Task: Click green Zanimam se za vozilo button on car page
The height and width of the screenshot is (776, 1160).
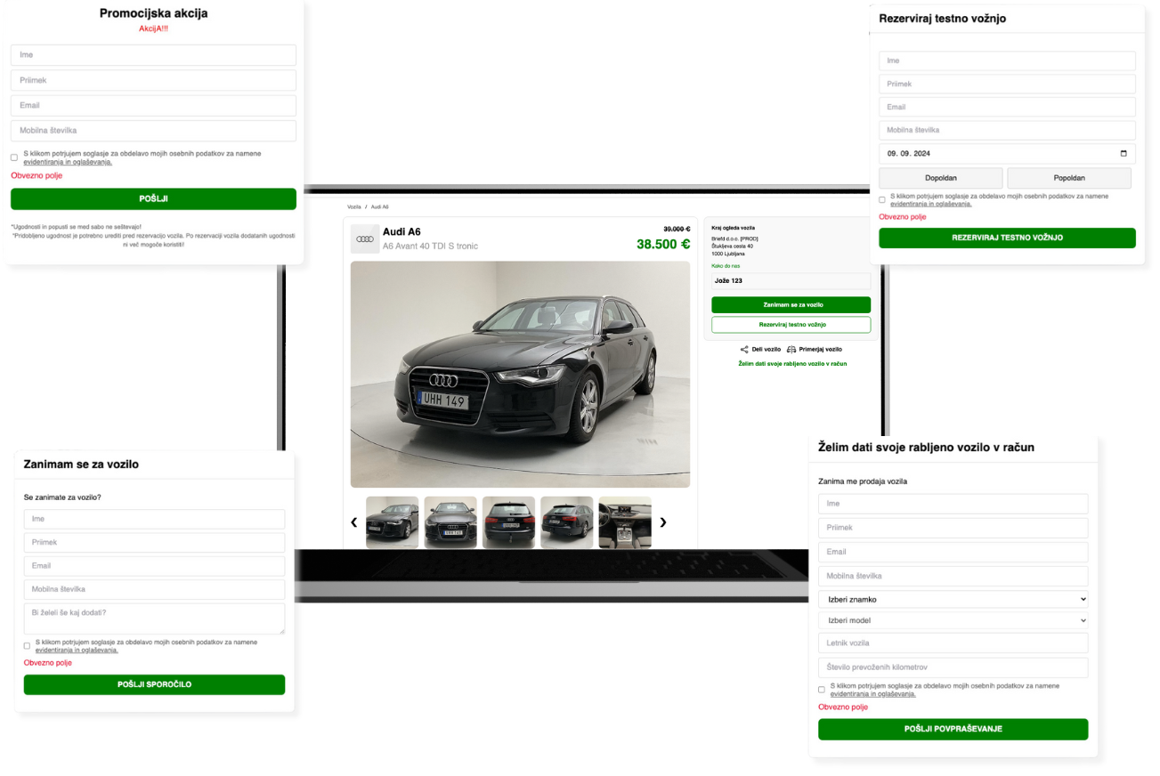Action: click(x=791, y=304)
